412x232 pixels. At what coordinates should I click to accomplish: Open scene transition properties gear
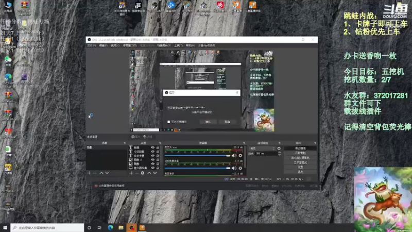279,148
